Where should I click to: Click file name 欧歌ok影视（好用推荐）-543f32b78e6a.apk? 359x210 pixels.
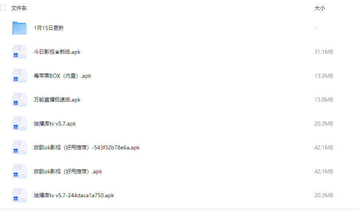click(87, 147)
